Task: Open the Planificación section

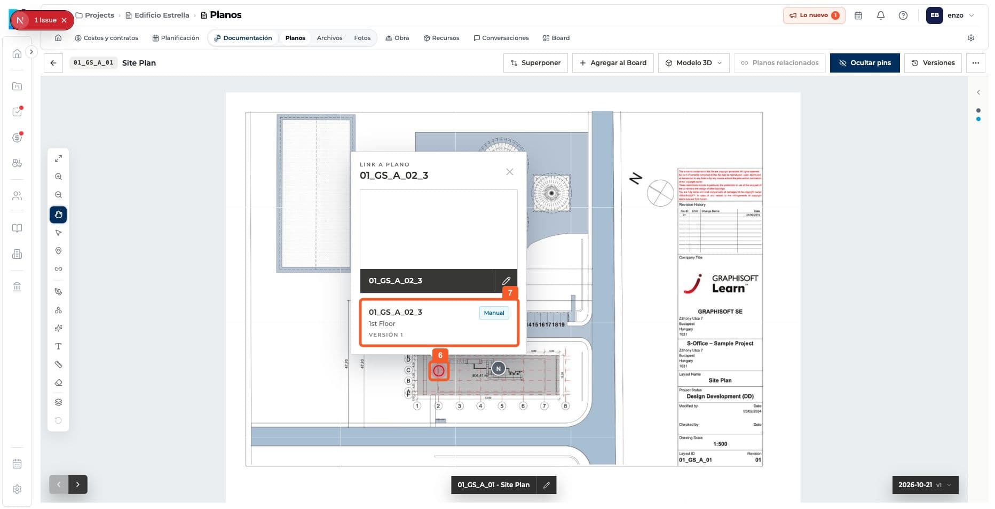Action: pos(176,38)
